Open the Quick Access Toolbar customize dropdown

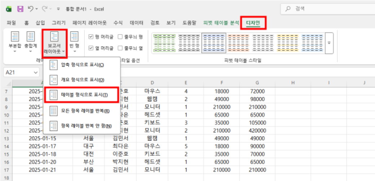[58, 9]
